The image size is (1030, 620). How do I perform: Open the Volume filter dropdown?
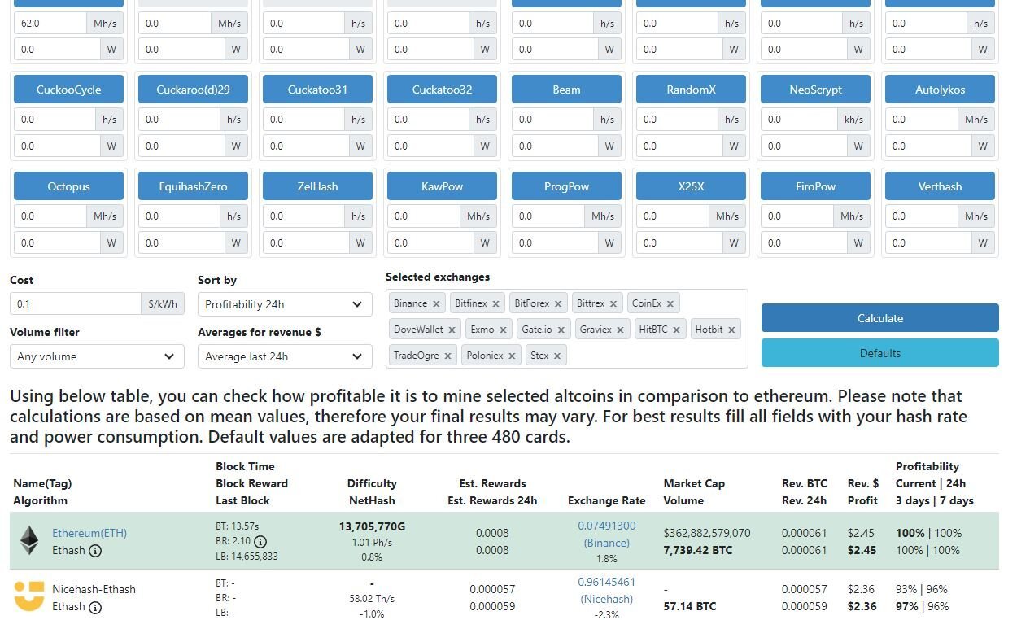tap(97, 356)
